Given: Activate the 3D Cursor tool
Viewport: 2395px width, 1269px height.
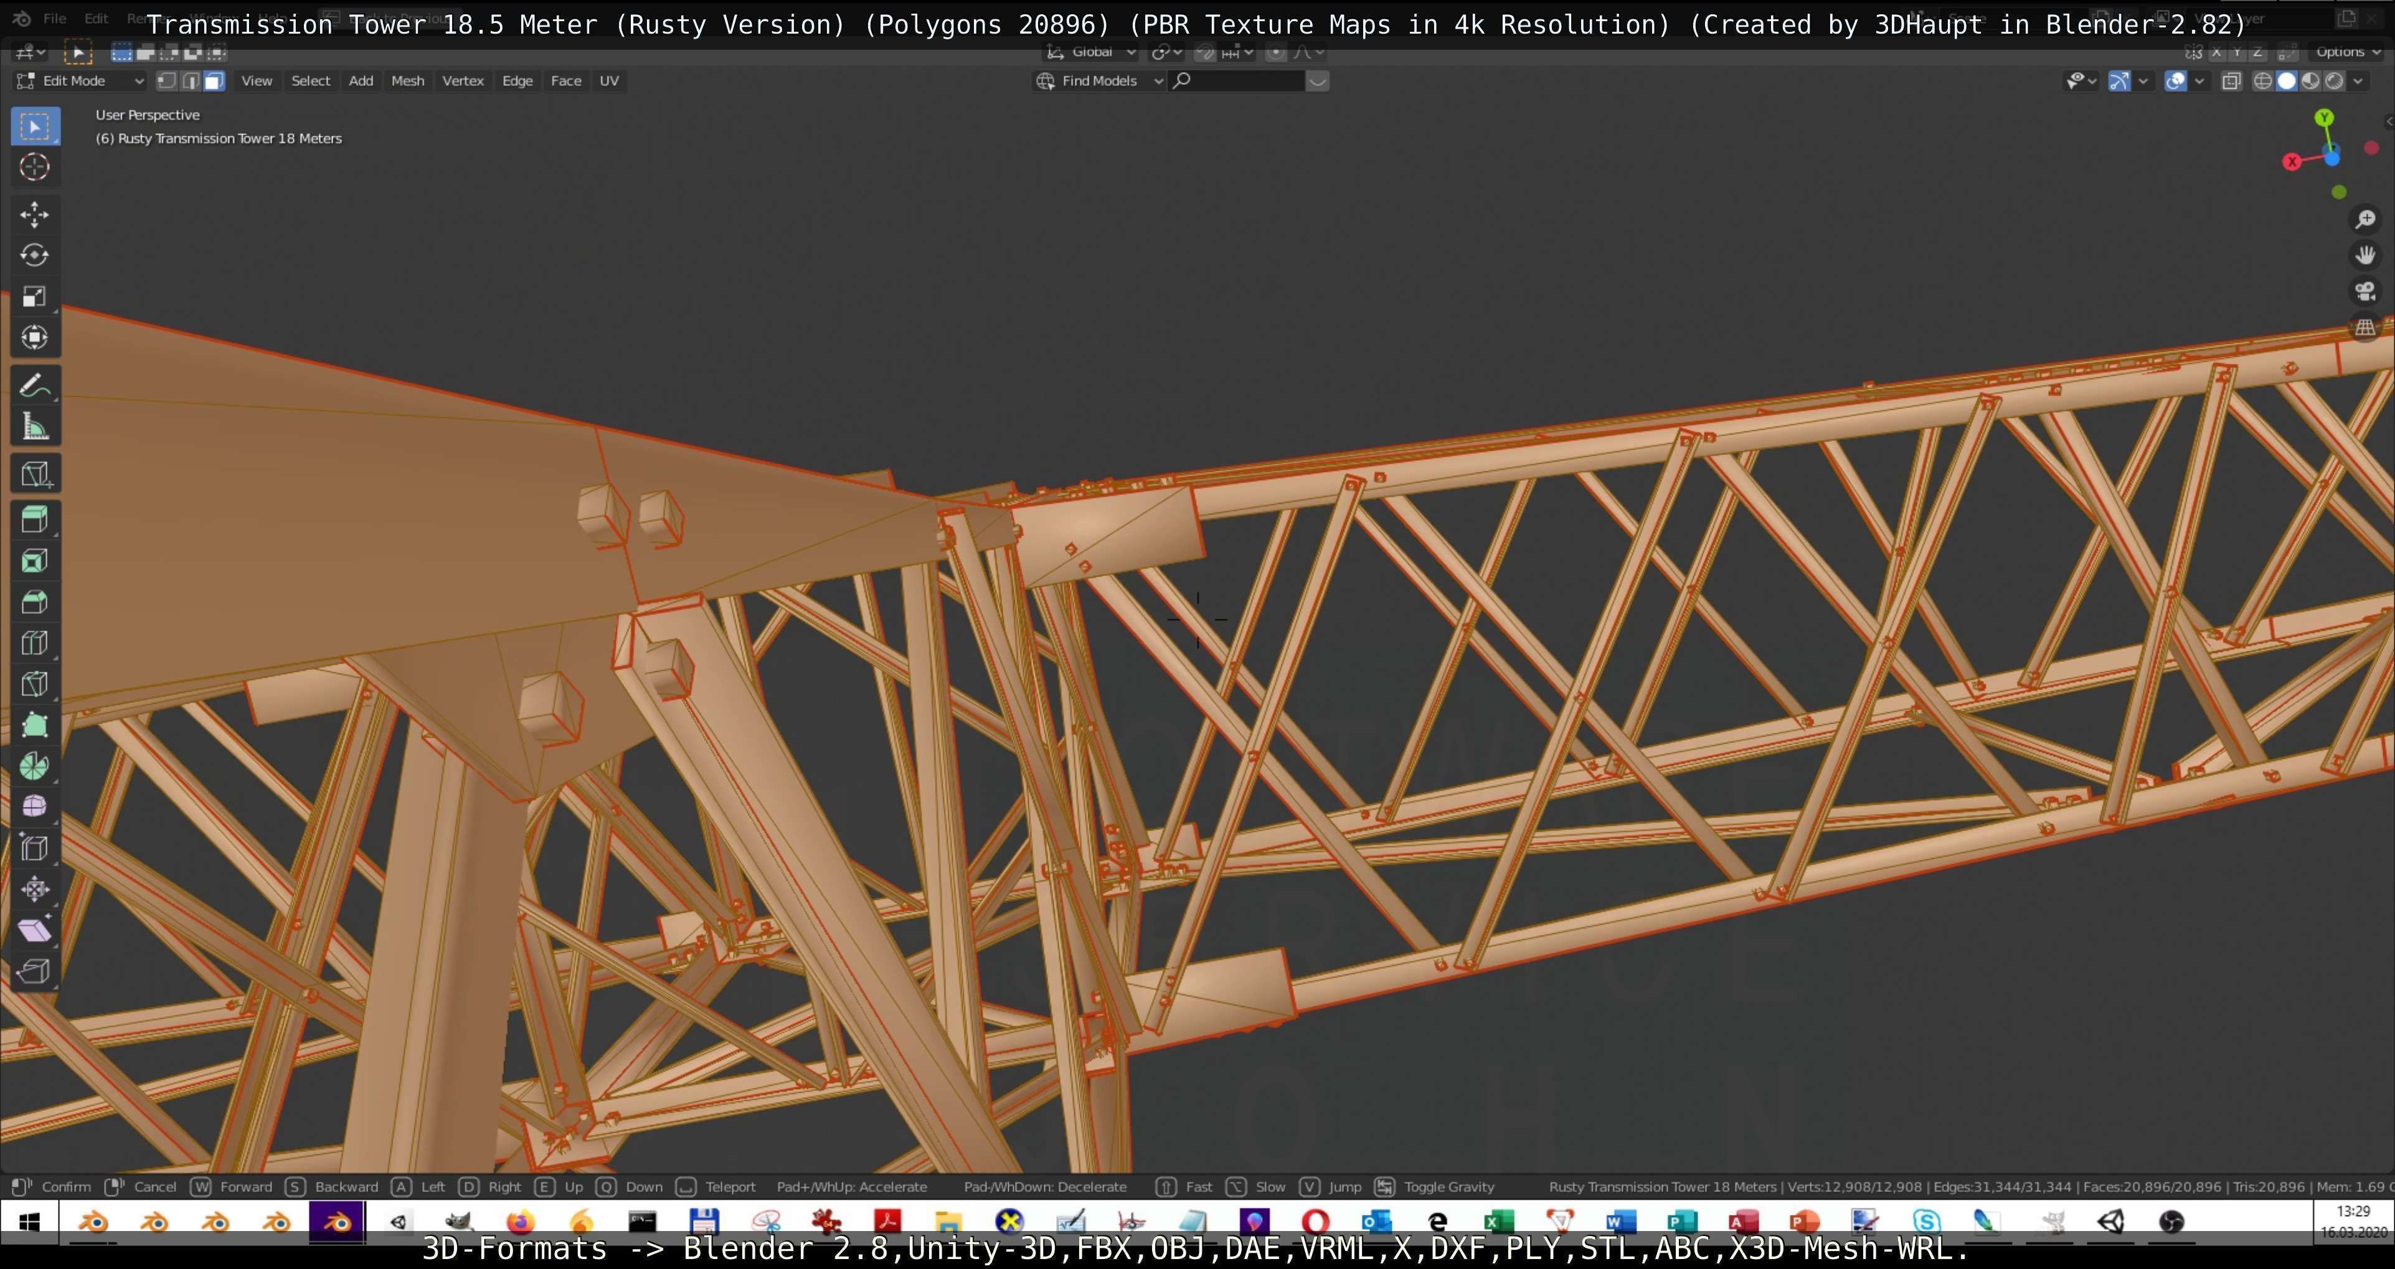Looking at the screenshot, I should tap(35, 166).
